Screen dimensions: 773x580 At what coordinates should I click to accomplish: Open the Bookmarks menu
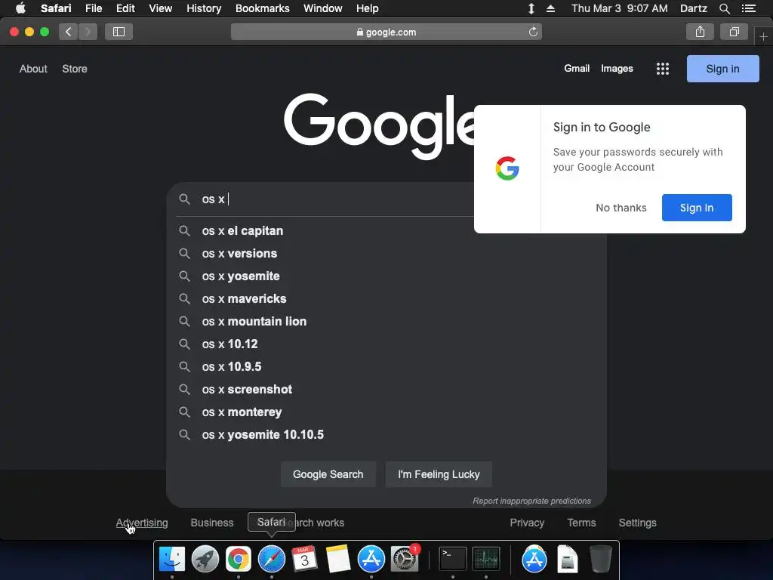[262, 8]
